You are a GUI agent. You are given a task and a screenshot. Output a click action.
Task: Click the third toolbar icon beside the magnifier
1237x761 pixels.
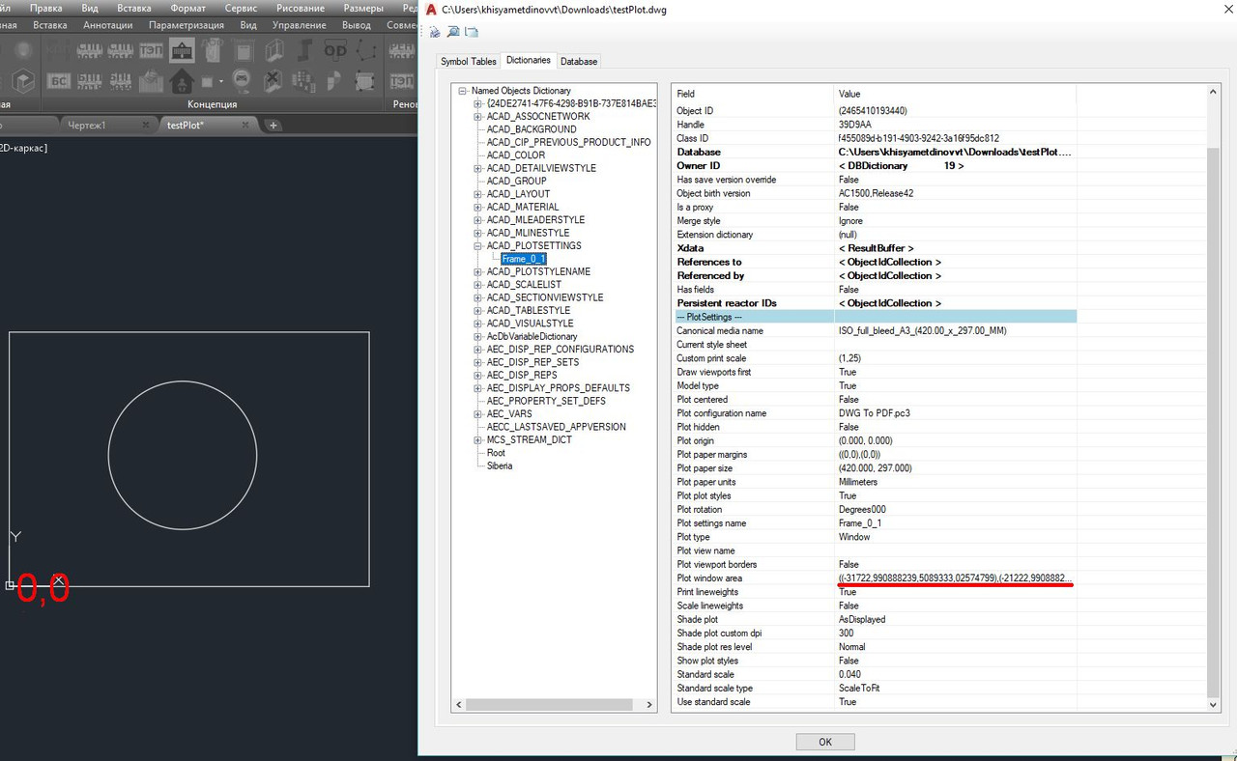click(472, 32)
